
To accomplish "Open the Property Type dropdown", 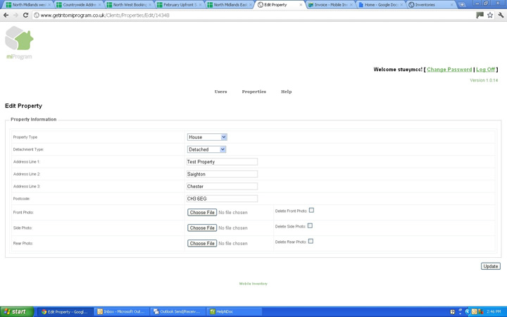I will tap(206, 137).
